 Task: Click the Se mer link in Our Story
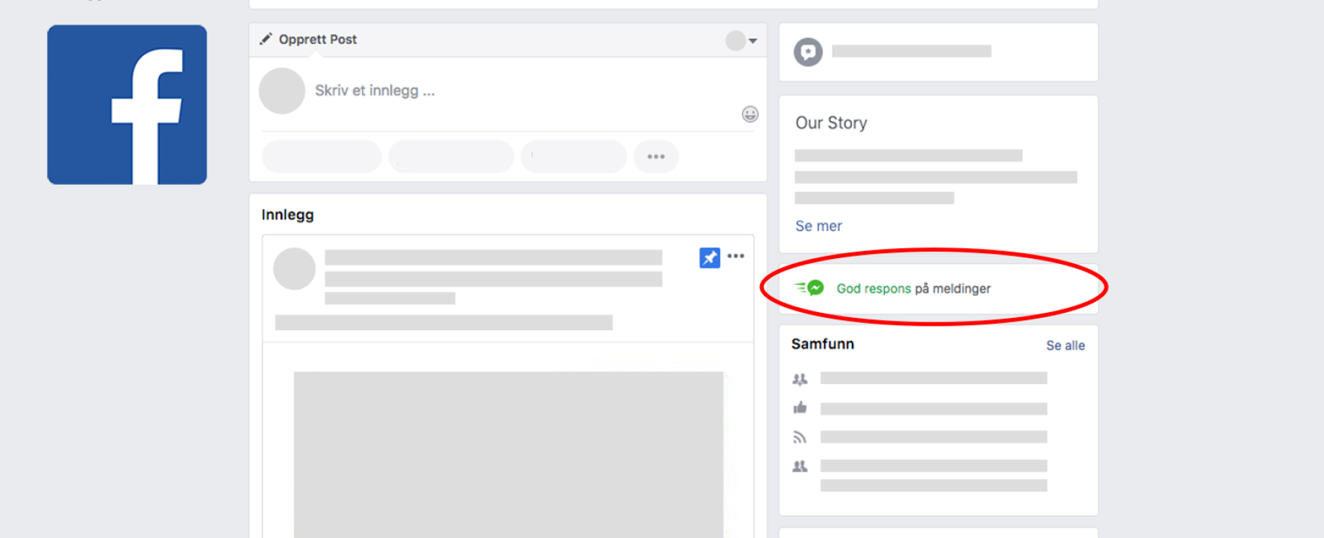click(818, 226)
